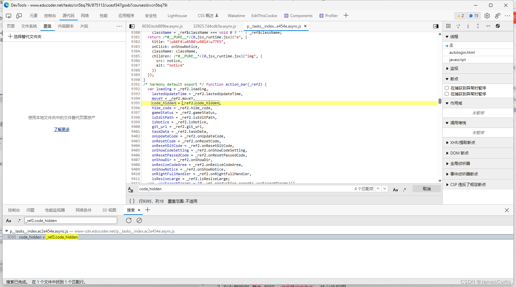516x287 pixels.
Task: Click the Step debugger arrow icon
Action: pos(488,26)
